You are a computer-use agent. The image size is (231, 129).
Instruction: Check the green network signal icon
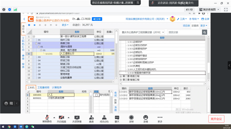coord(15,10)
